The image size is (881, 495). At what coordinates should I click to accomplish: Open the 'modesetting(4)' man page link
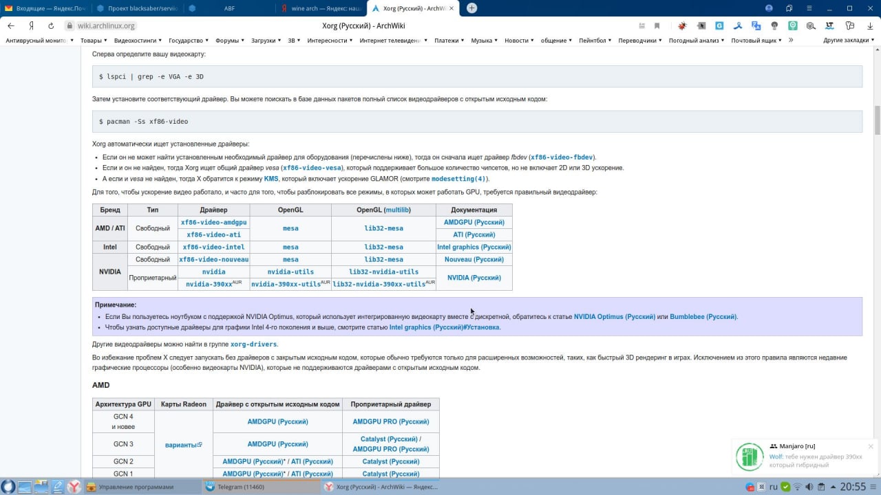pos(458,179)
